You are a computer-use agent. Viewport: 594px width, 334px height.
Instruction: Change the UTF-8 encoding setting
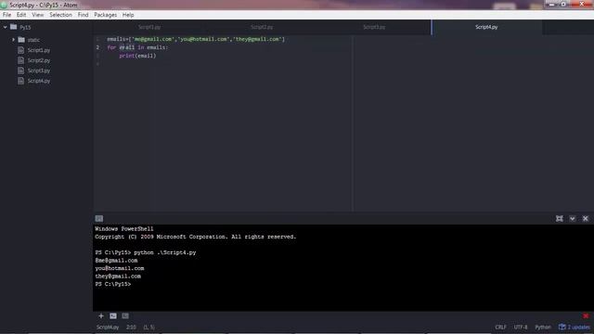[521, 327]
